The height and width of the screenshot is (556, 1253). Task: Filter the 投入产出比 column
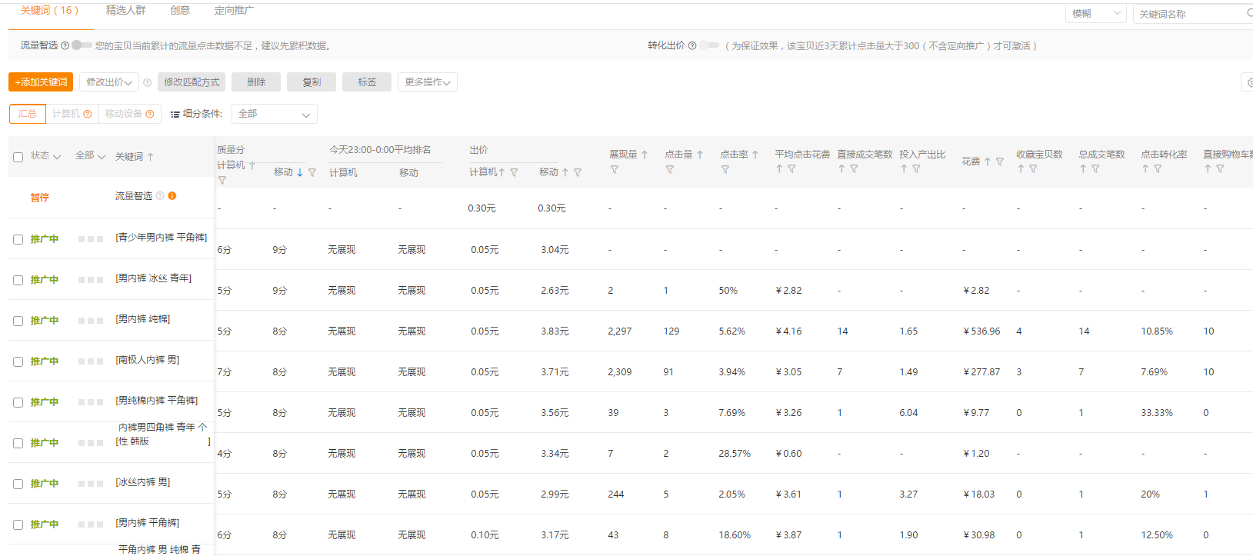(916, 169)
